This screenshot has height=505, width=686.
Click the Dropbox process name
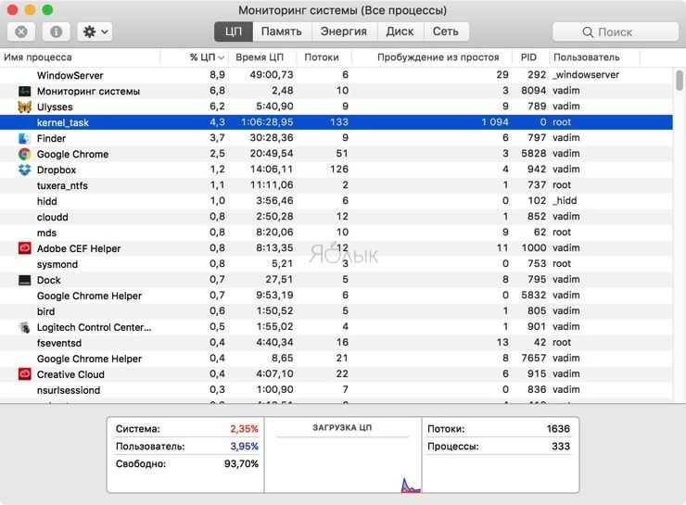pyautogui.click(x=57, y=170)
